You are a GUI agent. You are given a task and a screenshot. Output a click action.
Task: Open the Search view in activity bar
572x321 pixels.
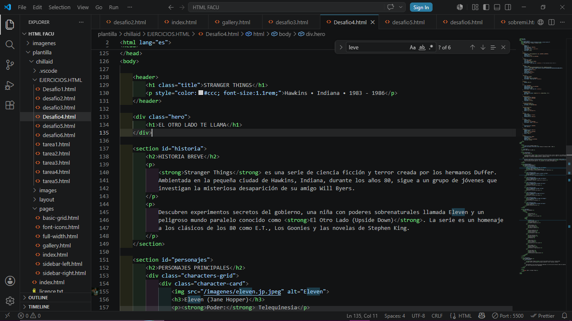click(x=10, y=44)
